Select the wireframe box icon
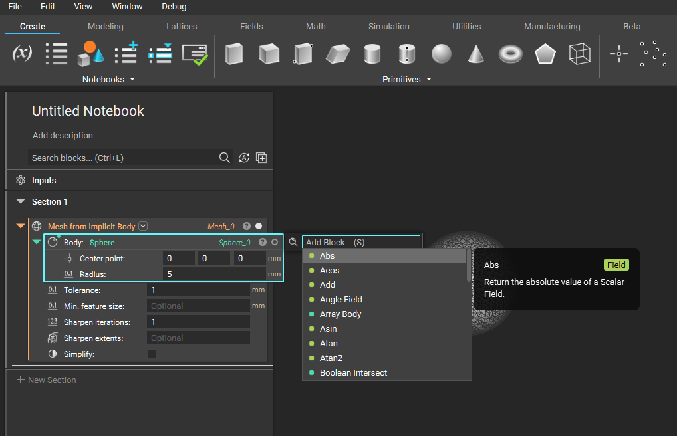This screenshot has width=677, height=436. coord(579,54)
